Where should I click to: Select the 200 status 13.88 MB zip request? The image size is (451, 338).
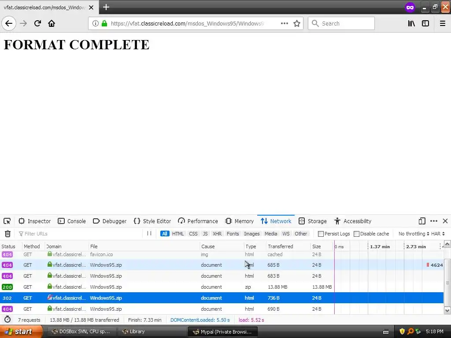coord(222,287)
